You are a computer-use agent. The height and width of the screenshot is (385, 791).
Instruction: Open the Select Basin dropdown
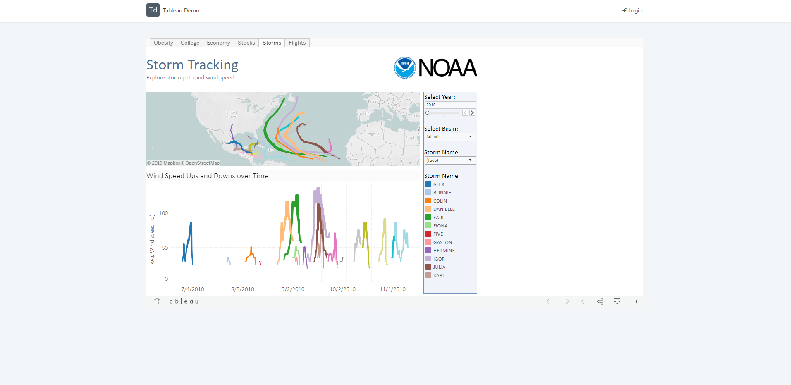[450, 137]
